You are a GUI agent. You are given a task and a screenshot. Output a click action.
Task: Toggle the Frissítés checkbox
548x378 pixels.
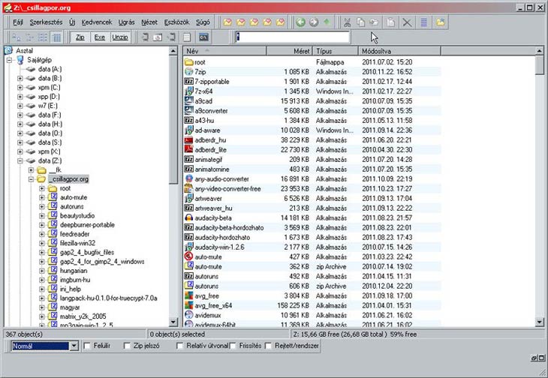pos(233,346)
